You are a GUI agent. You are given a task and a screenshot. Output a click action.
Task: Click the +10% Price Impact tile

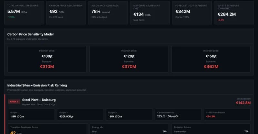tap(227, 114)
